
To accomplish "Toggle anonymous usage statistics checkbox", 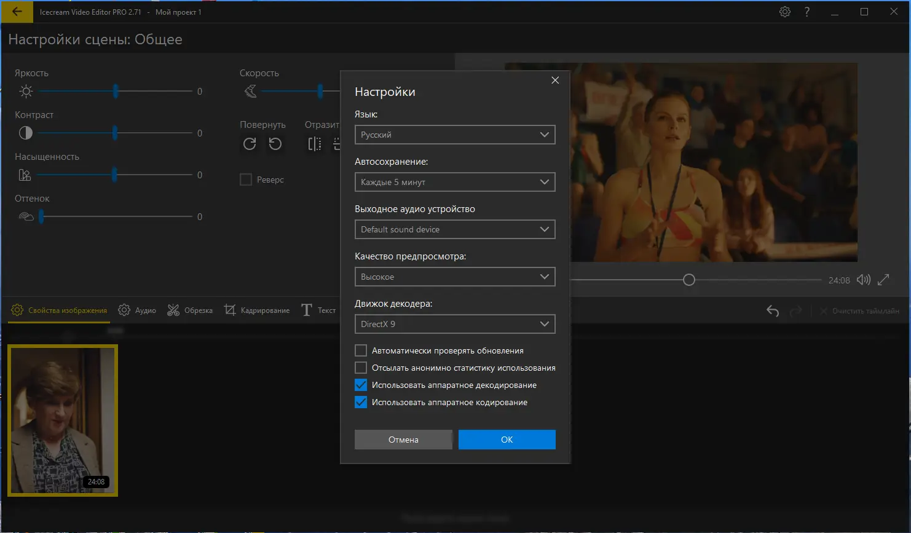I will 361,368.
